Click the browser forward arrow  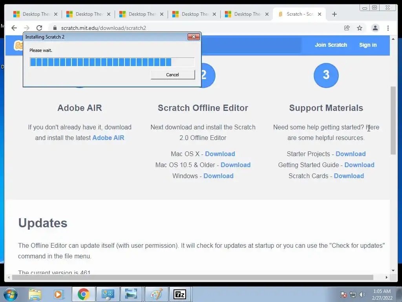coord(26,28)
